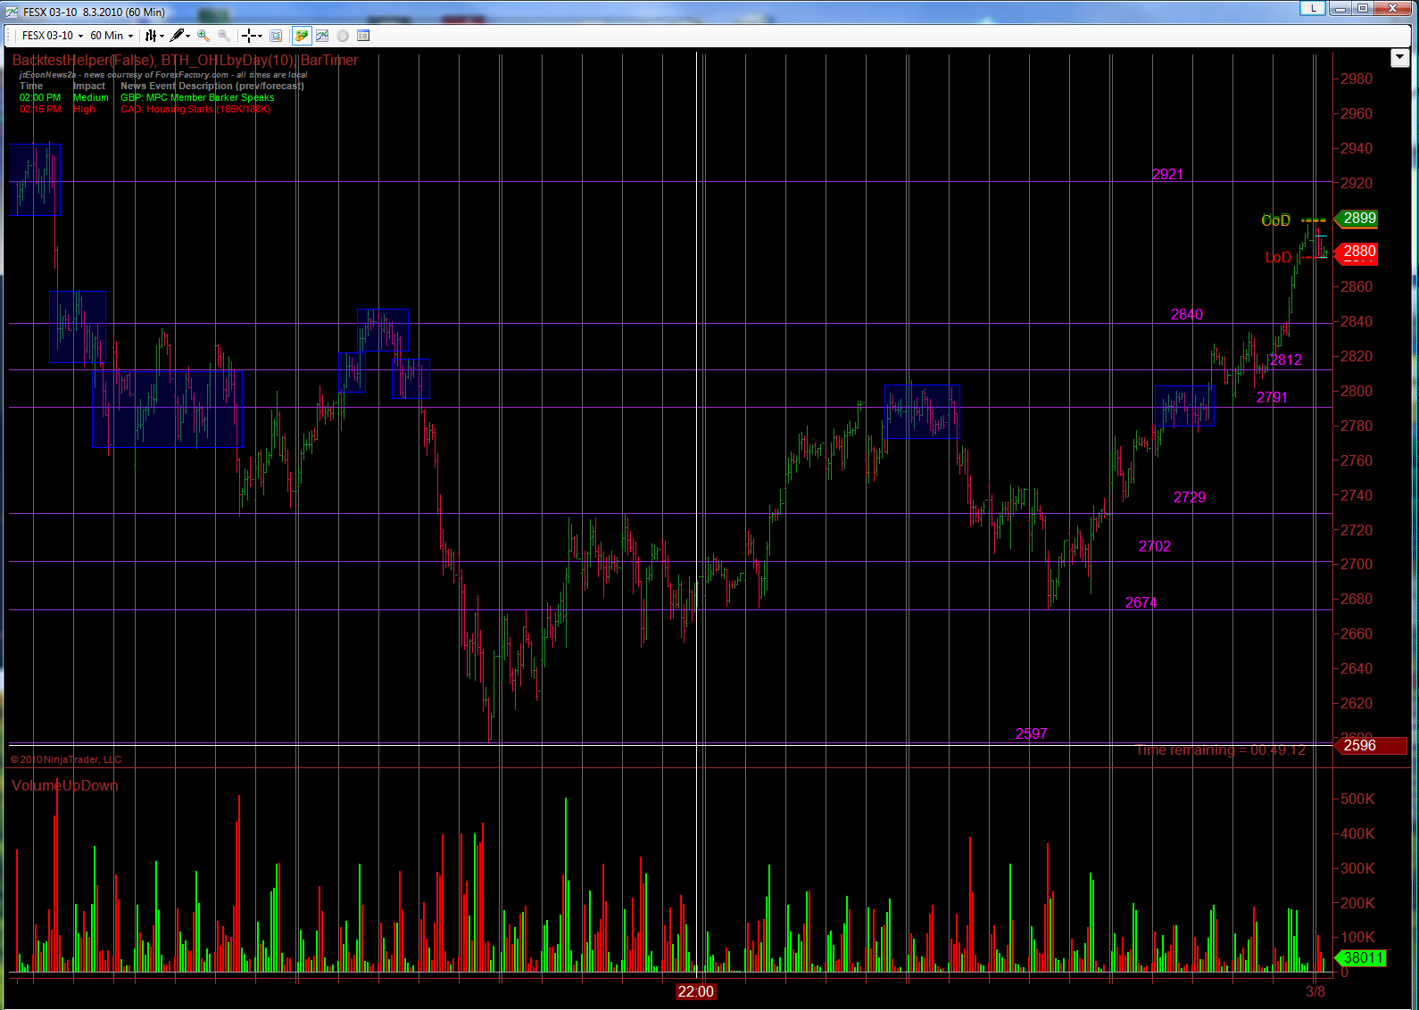The image size is (1419, 1010).
Task: Click the zoom frame toolbar icon
Action: pyautogui.click(x=276, y=36)
